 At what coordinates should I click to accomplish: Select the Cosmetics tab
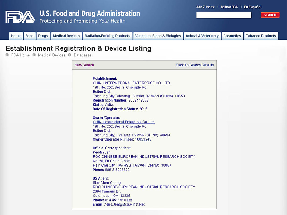coord(232,36)
